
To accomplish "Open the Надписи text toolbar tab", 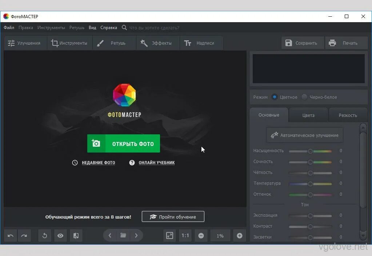I will pyautogui.click(x=201, y=43).
